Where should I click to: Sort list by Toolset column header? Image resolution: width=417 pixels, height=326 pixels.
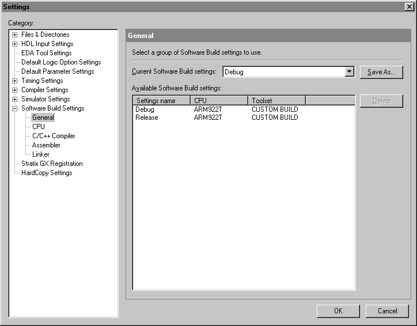tap(276, 101)
